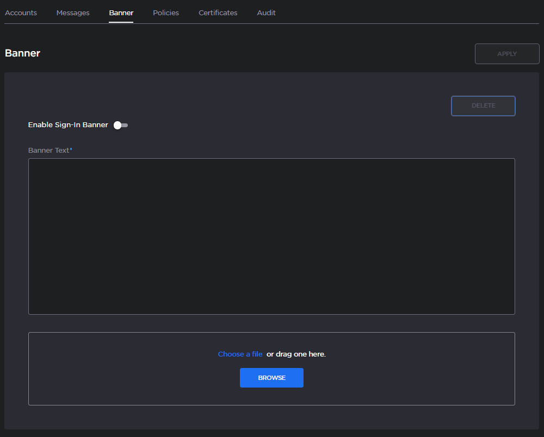Focus the Banner Text input area

tap(271, 236)
